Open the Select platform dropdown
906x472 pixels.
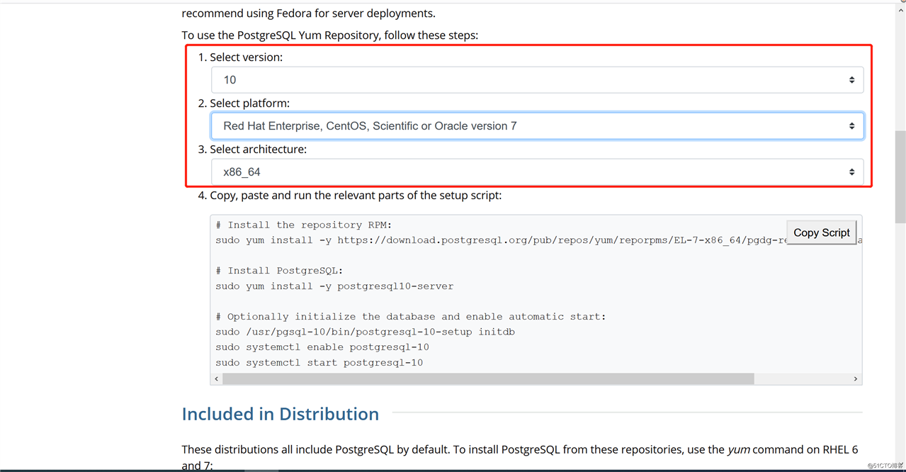click(x=537, y=126)
